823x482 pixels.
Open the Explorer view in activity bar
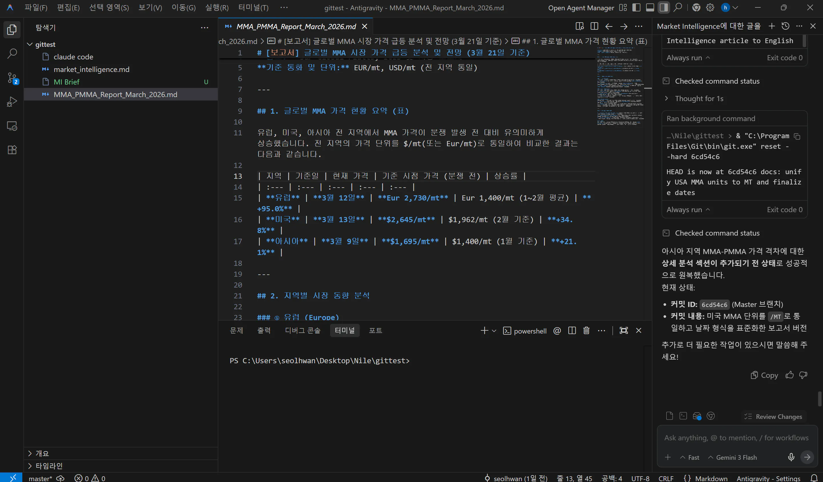pyautogui.click(x=12, y=30)
